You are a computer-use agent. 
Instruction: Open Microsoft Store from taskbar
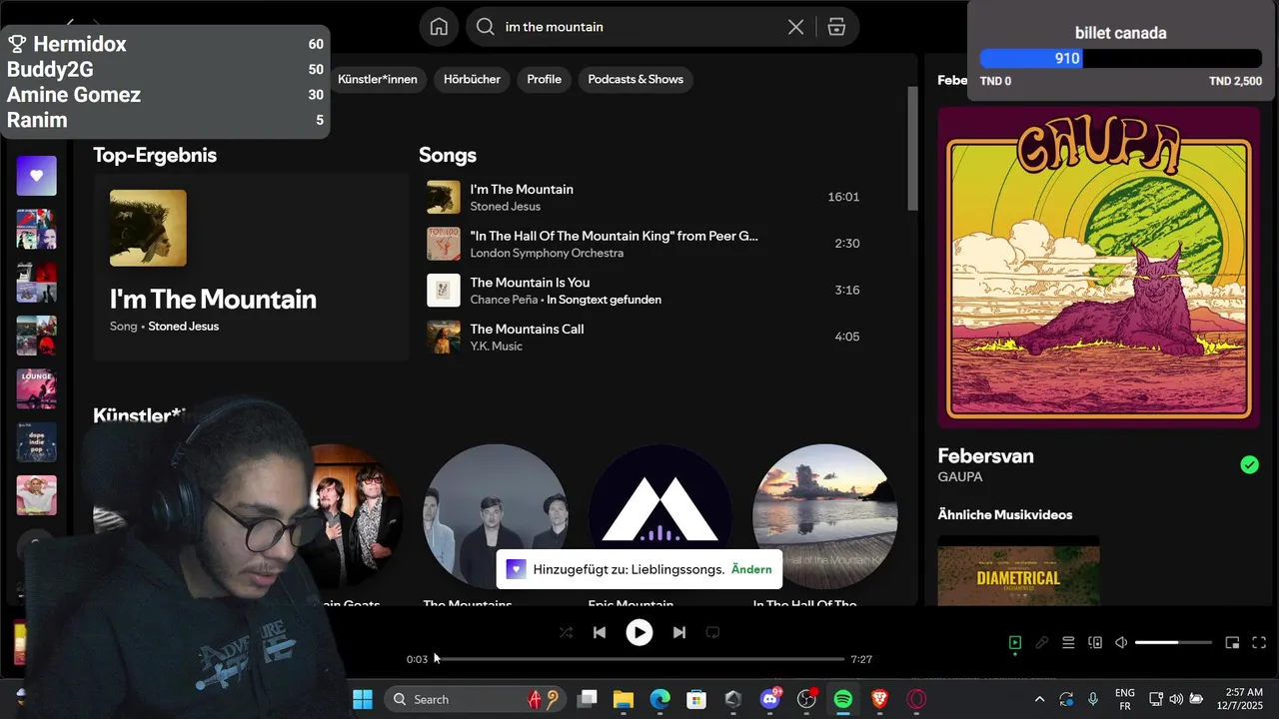point(696,699)
